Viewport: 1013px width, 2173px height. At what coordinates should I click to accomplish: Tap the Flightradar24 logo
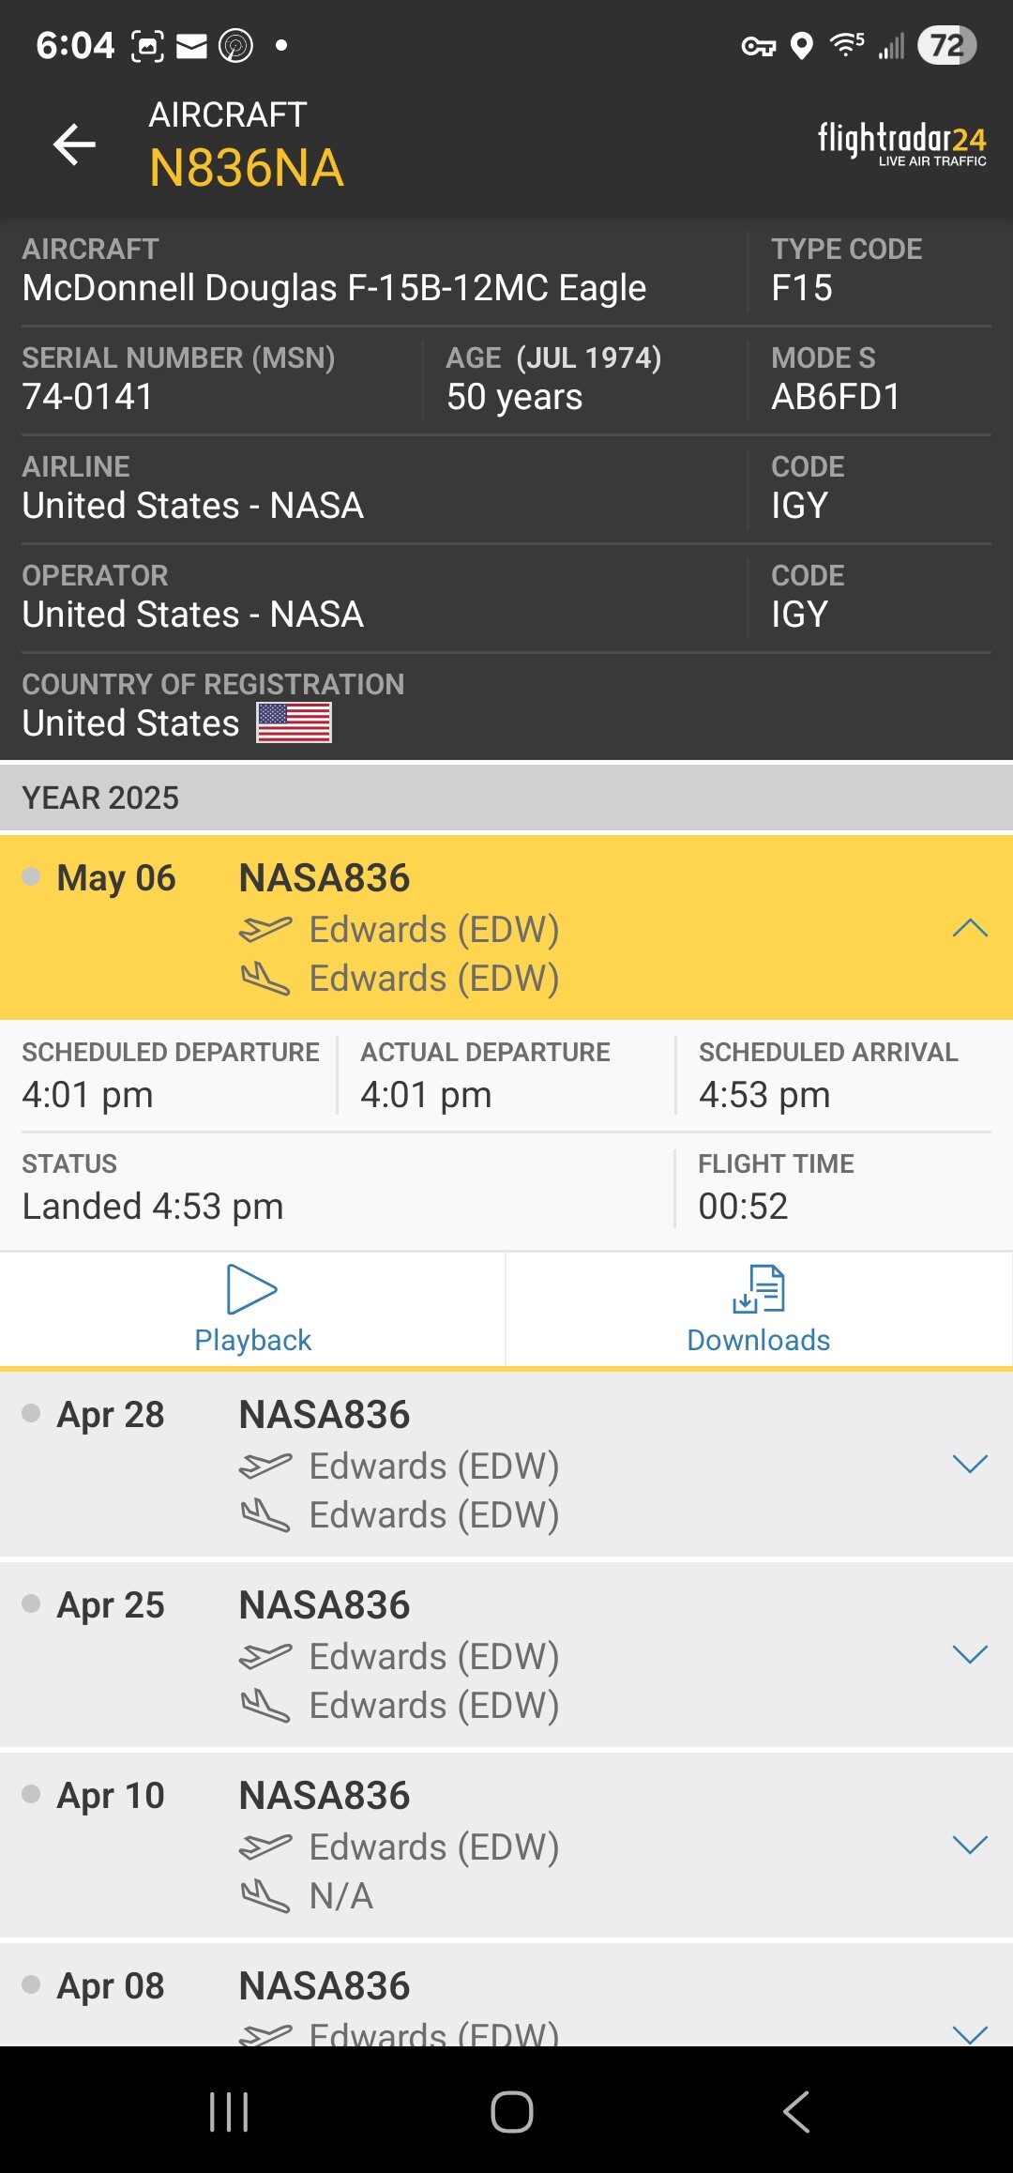(x=901, y=143)
